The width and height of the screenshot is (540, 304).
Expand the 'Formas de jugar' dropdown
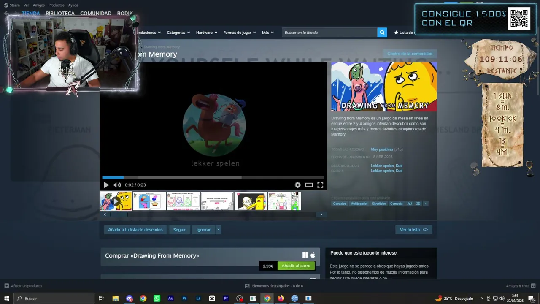[x=240, y=33]
